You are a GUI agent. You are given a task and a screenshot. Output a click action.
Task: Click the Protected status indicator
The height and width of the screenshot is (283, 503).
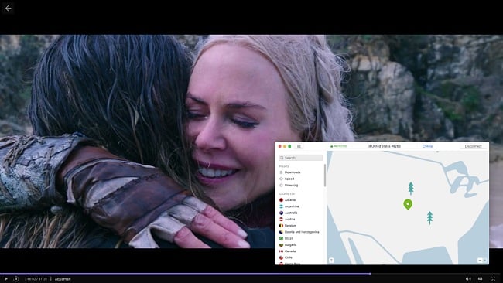338,146
